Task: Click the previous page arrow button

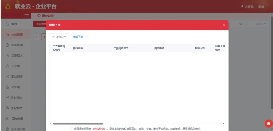Action: [x=37, y=37]
